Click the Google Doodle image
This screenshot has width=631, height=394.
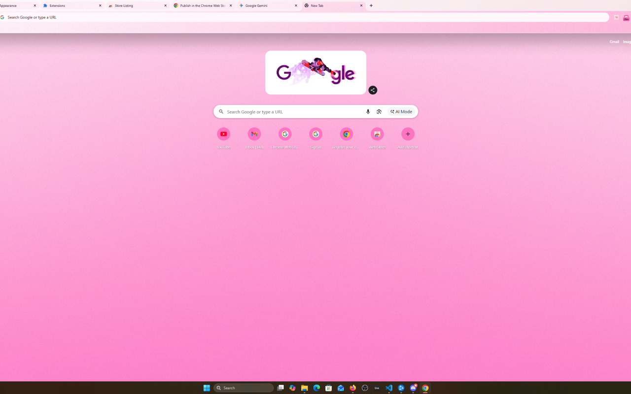coord(315,72)
